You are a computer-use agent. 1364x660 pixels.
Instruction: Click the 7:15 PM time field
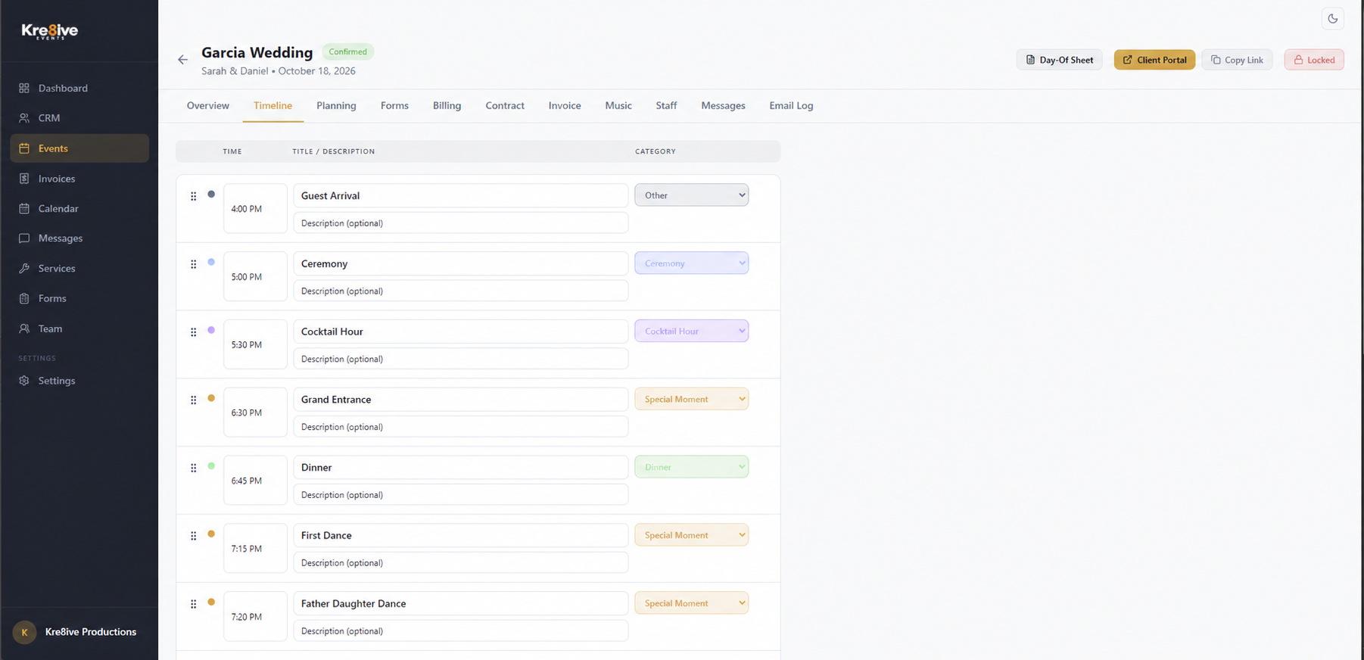(x=255, y=549)
